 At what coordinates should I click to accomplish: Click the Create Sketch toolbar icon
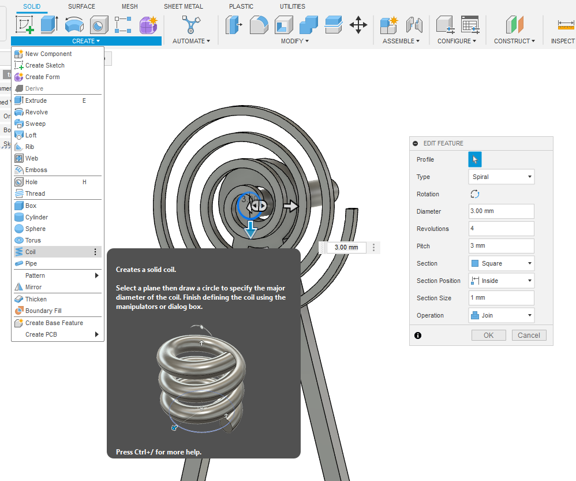25,25
